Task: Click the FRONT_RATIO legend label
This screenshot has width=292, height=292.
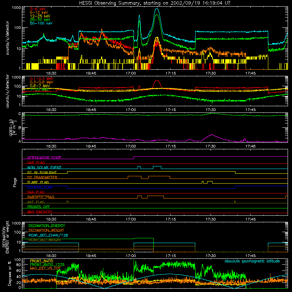Action: click(x=42, y=261)
